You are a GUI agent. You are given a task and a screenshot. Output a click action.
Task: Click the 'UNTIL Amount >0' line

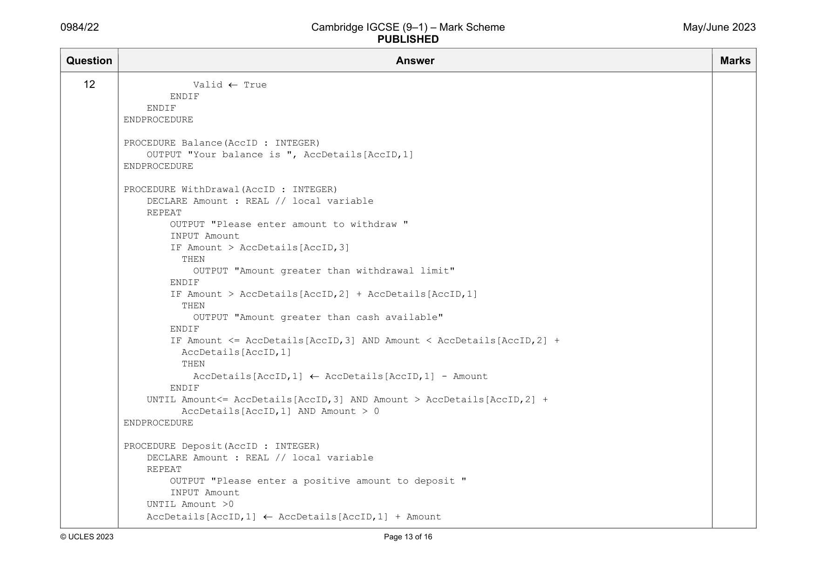click(190, 504)
